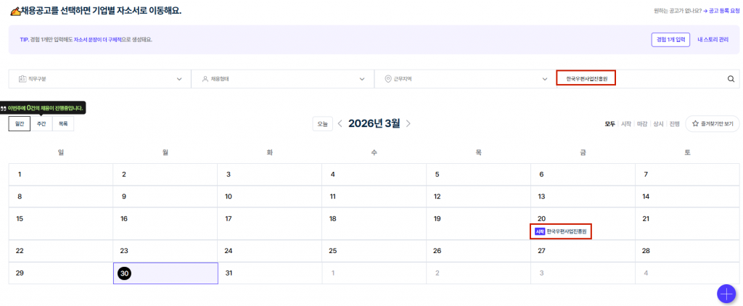
Task: Click the purple plus floating button
Action: pos(726,293)
